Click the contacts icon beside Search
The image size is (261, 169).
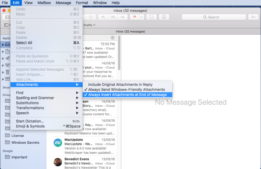(x=253, y=17)
